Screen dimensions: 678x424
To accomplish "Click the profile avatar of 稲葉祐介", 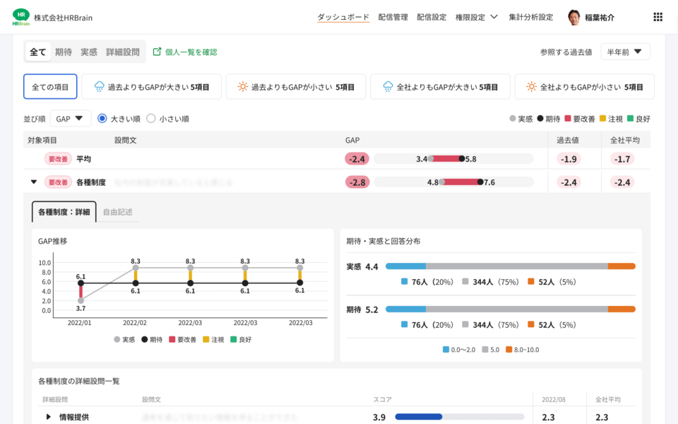I will click(573, 16).
